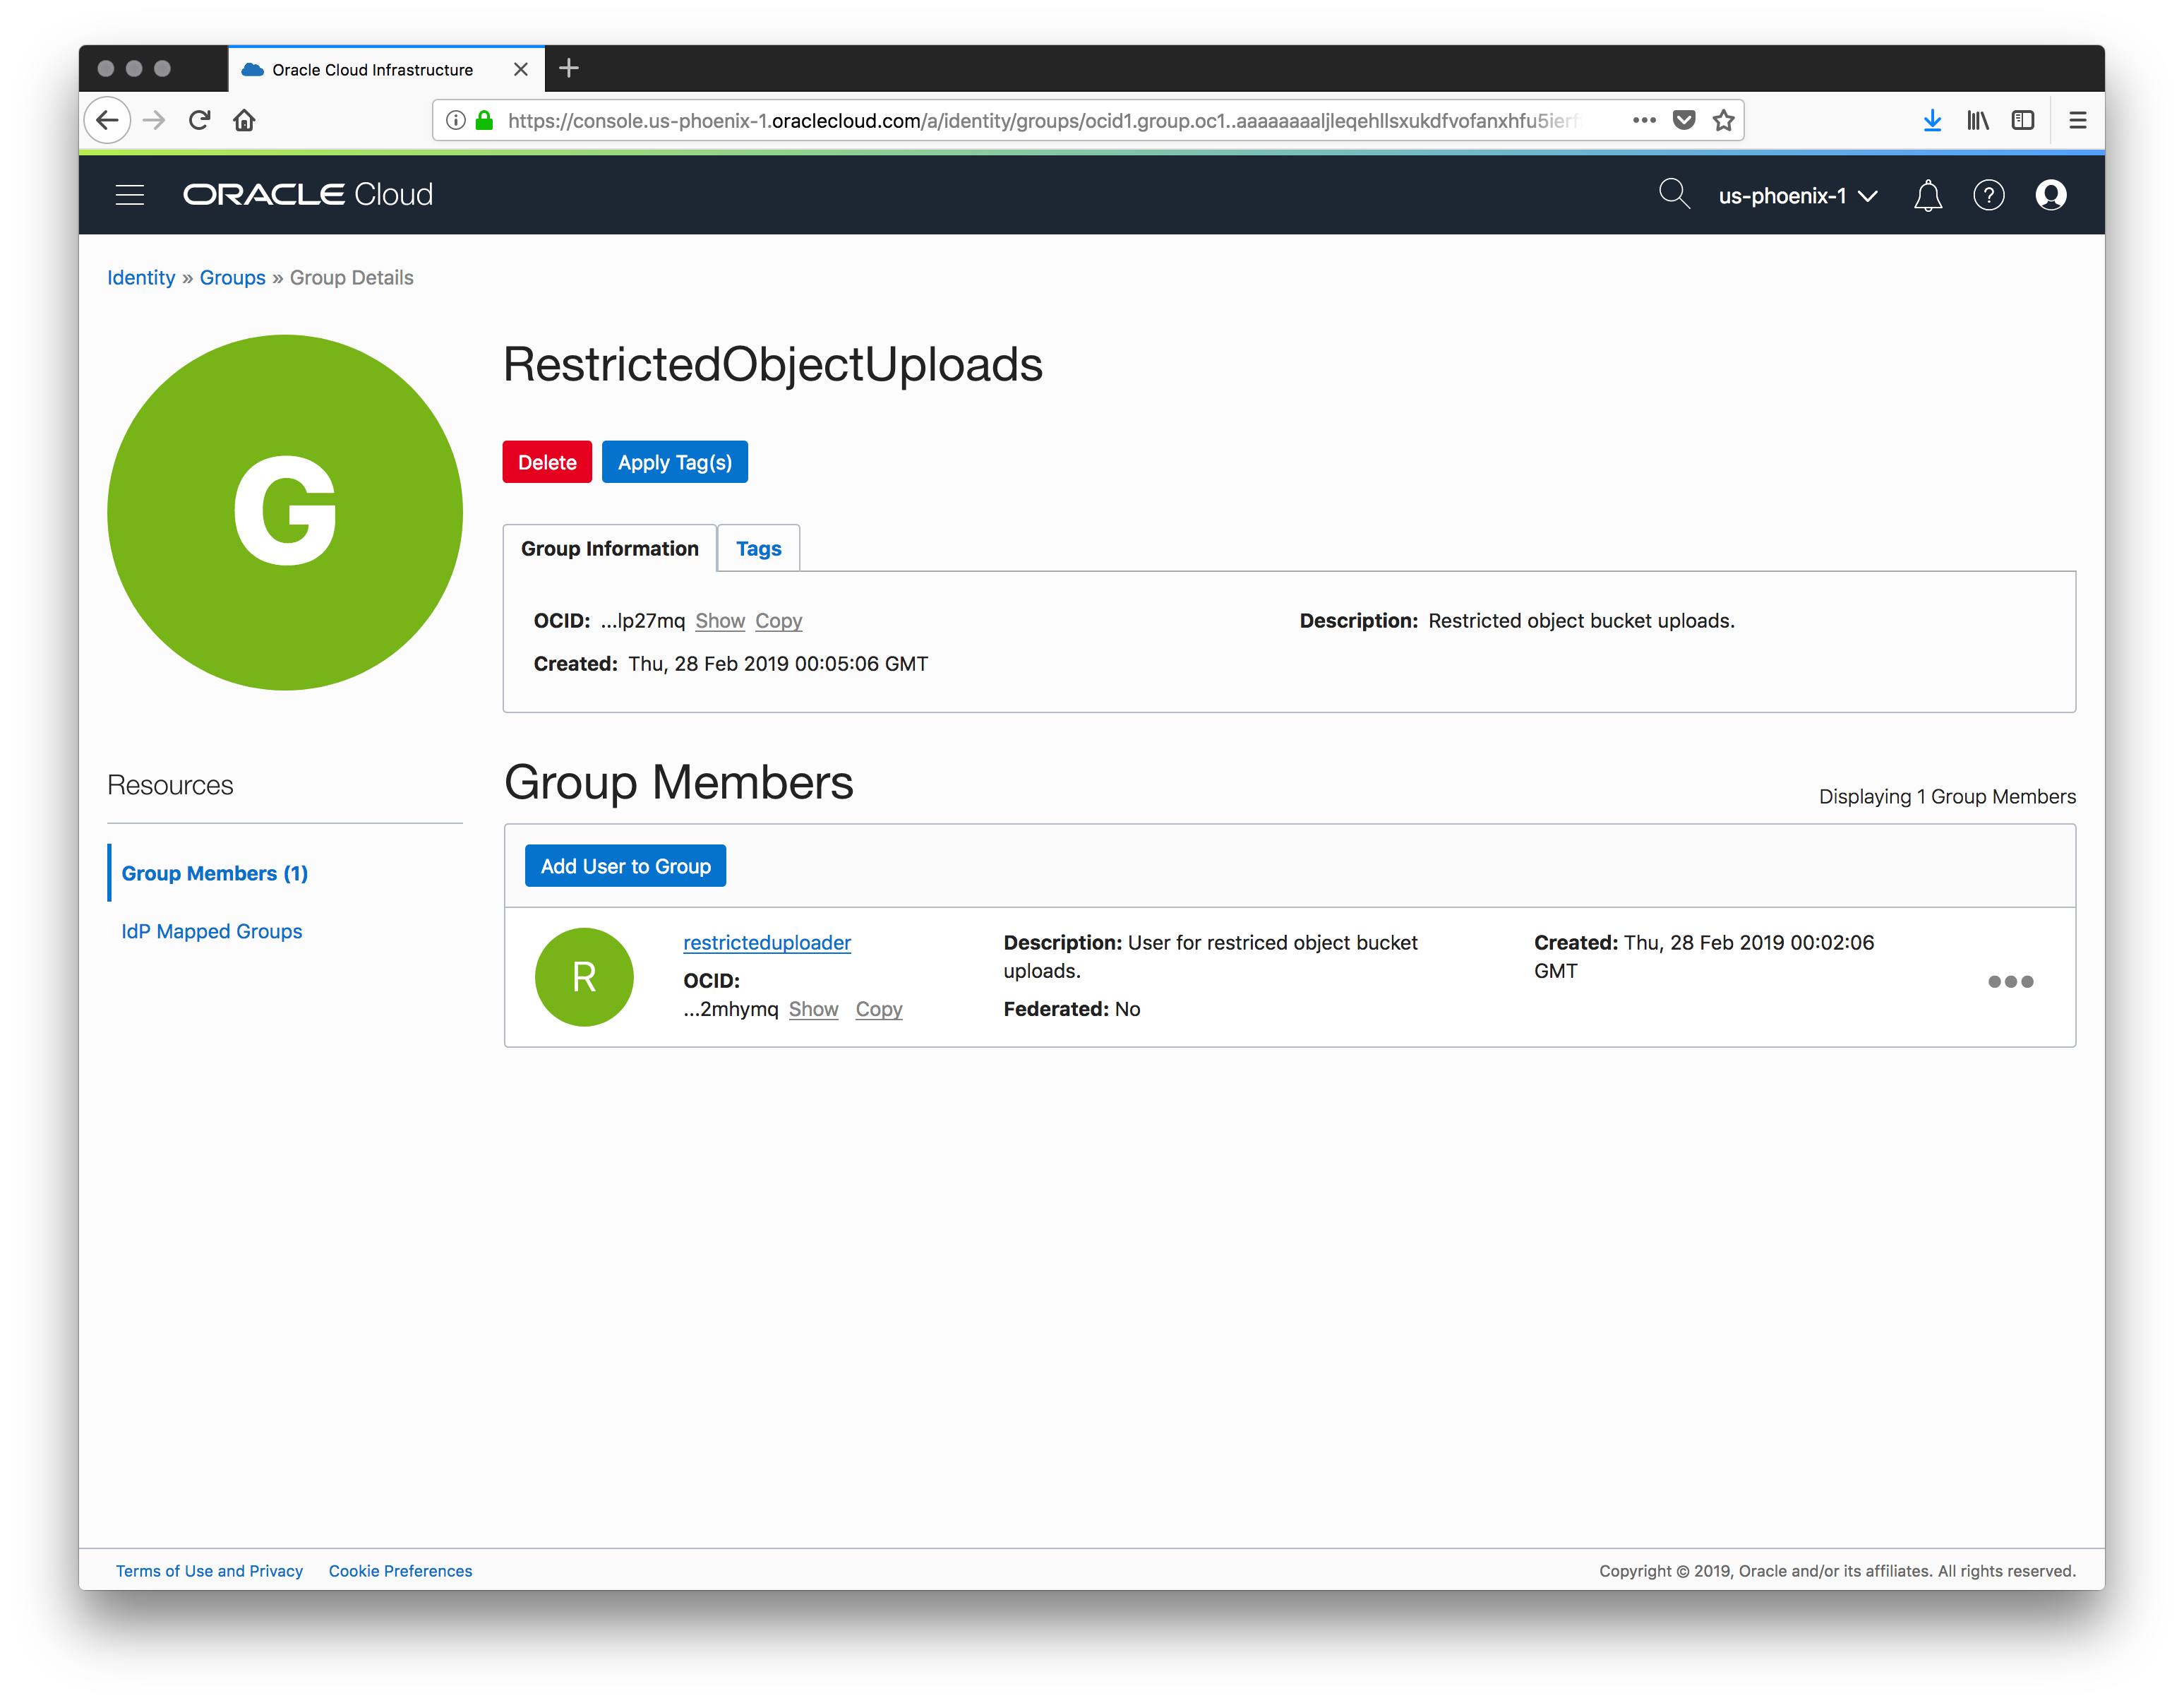This screenshot has height=1703, width=2184.
Task: Save page to Pocket icon
Action: click(x=1684, y=121)
